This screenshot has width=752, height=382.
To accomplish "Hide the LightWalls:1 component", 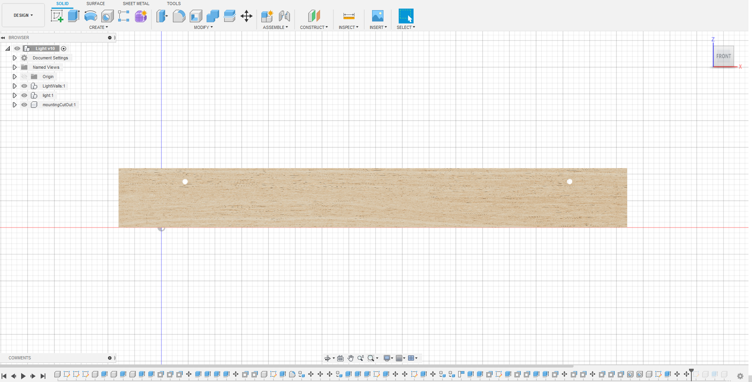I will point(24,86).
